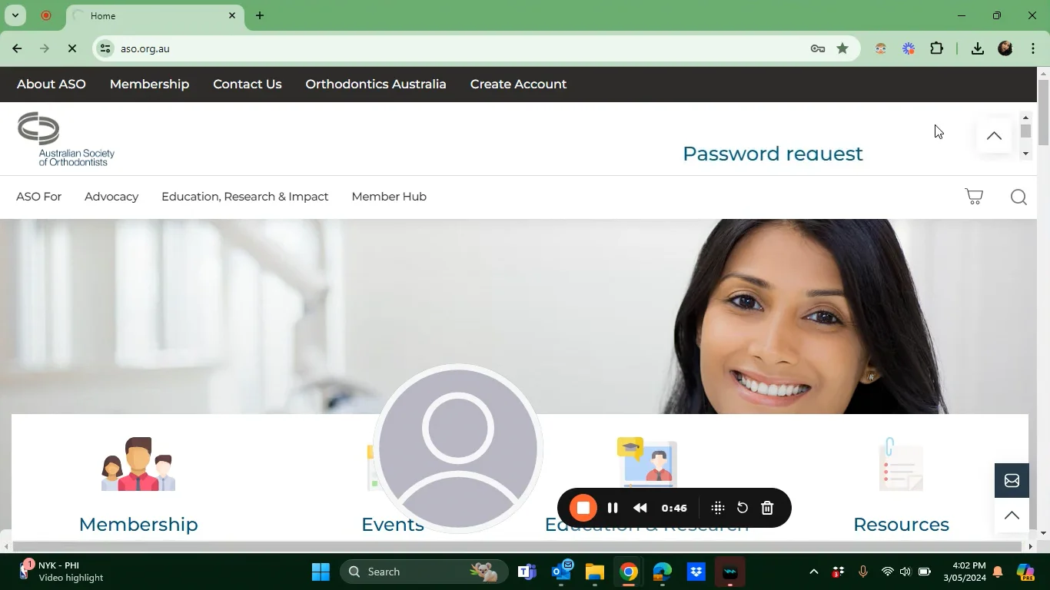1050x590 pixels.
Task: Stop loading the page
Action: (72, 48)
